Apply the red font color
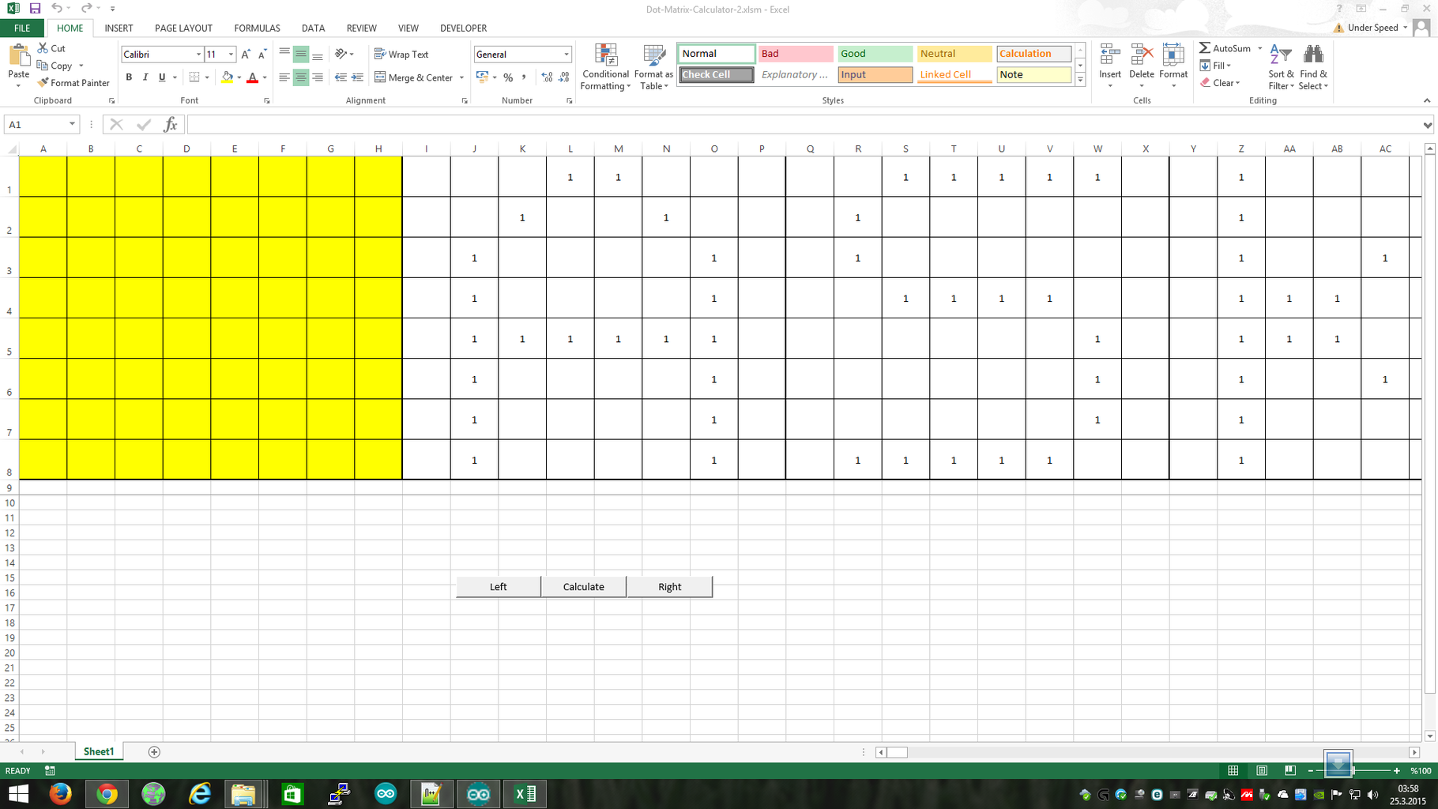 pyautogui.click(x=253, y=77)
